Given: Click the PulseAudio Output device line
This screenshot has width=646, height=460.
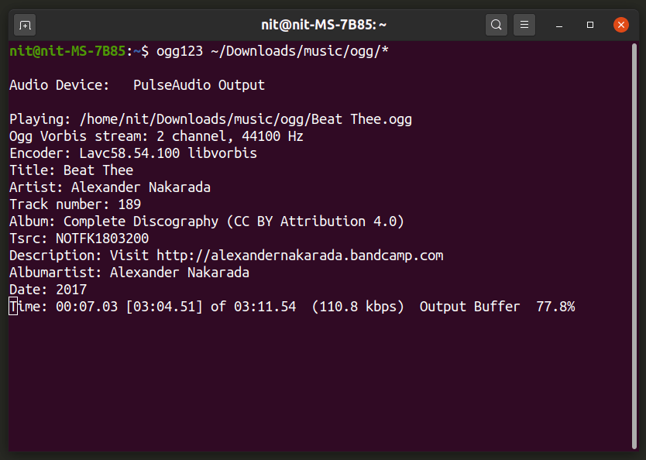Looking at the screenshot, I should pyautogui.click(x=198, y=84).
